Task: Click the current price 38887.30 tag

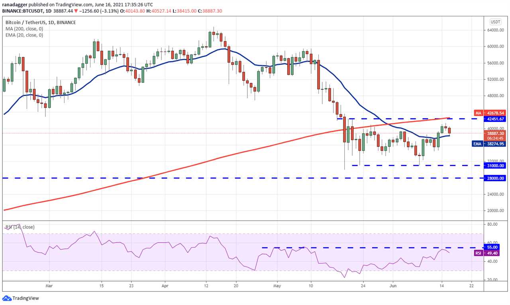Action: (x=494, y=133)
